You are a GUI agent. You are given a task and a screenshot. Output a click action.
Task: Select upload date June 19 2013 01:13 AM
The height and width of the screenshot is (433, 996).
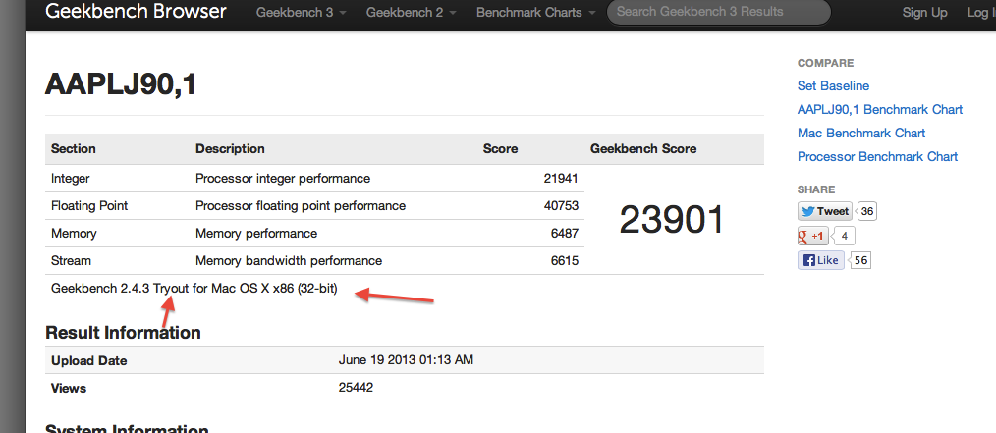406,360
